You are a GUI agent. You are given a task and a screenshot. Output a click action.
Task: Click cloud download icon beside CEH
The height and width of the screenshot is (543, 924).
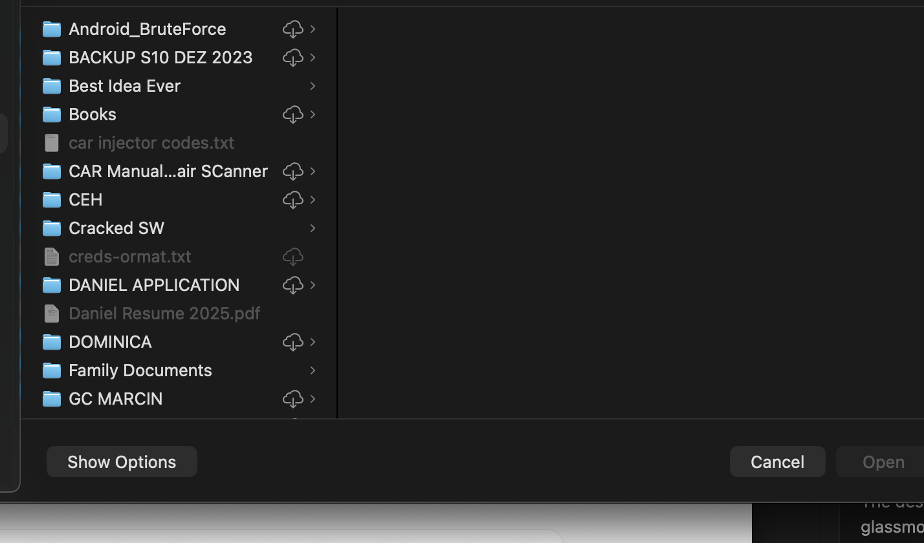click(292, 200)
